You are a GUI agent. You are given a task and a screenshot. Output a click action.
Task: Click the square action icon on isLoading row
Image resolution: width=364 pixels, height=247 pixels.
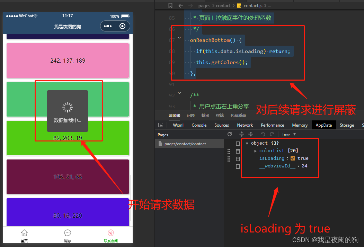click(x=238, y=159)
